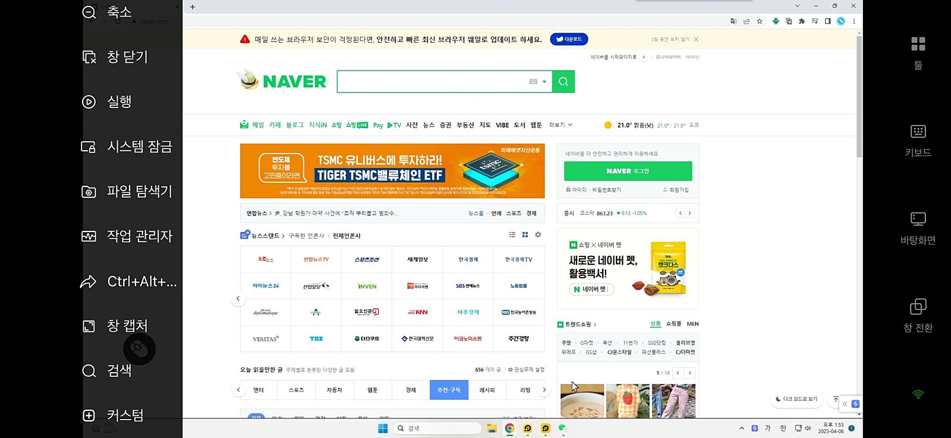Expand 네이버를 시작페이지로 arrow
The width and height of the screenshot is (951, 438).
(643, 57)
